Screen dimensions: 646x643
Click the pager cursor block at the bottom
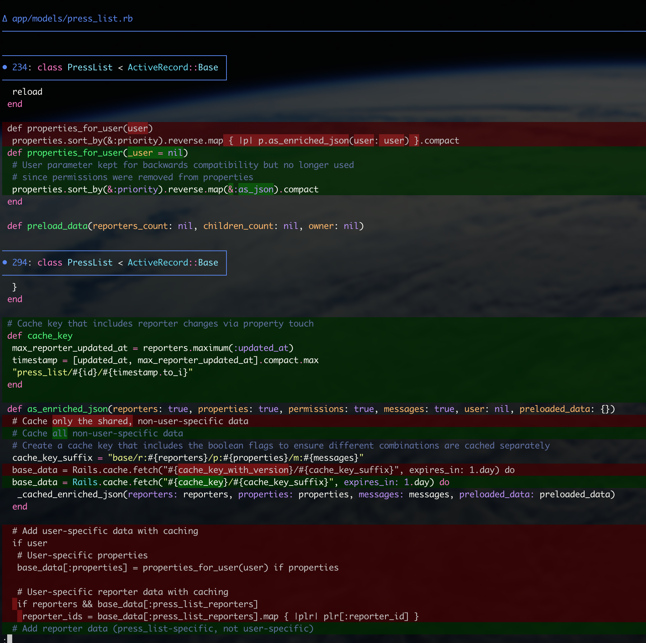pyautogui.click(x=10, y=639)
